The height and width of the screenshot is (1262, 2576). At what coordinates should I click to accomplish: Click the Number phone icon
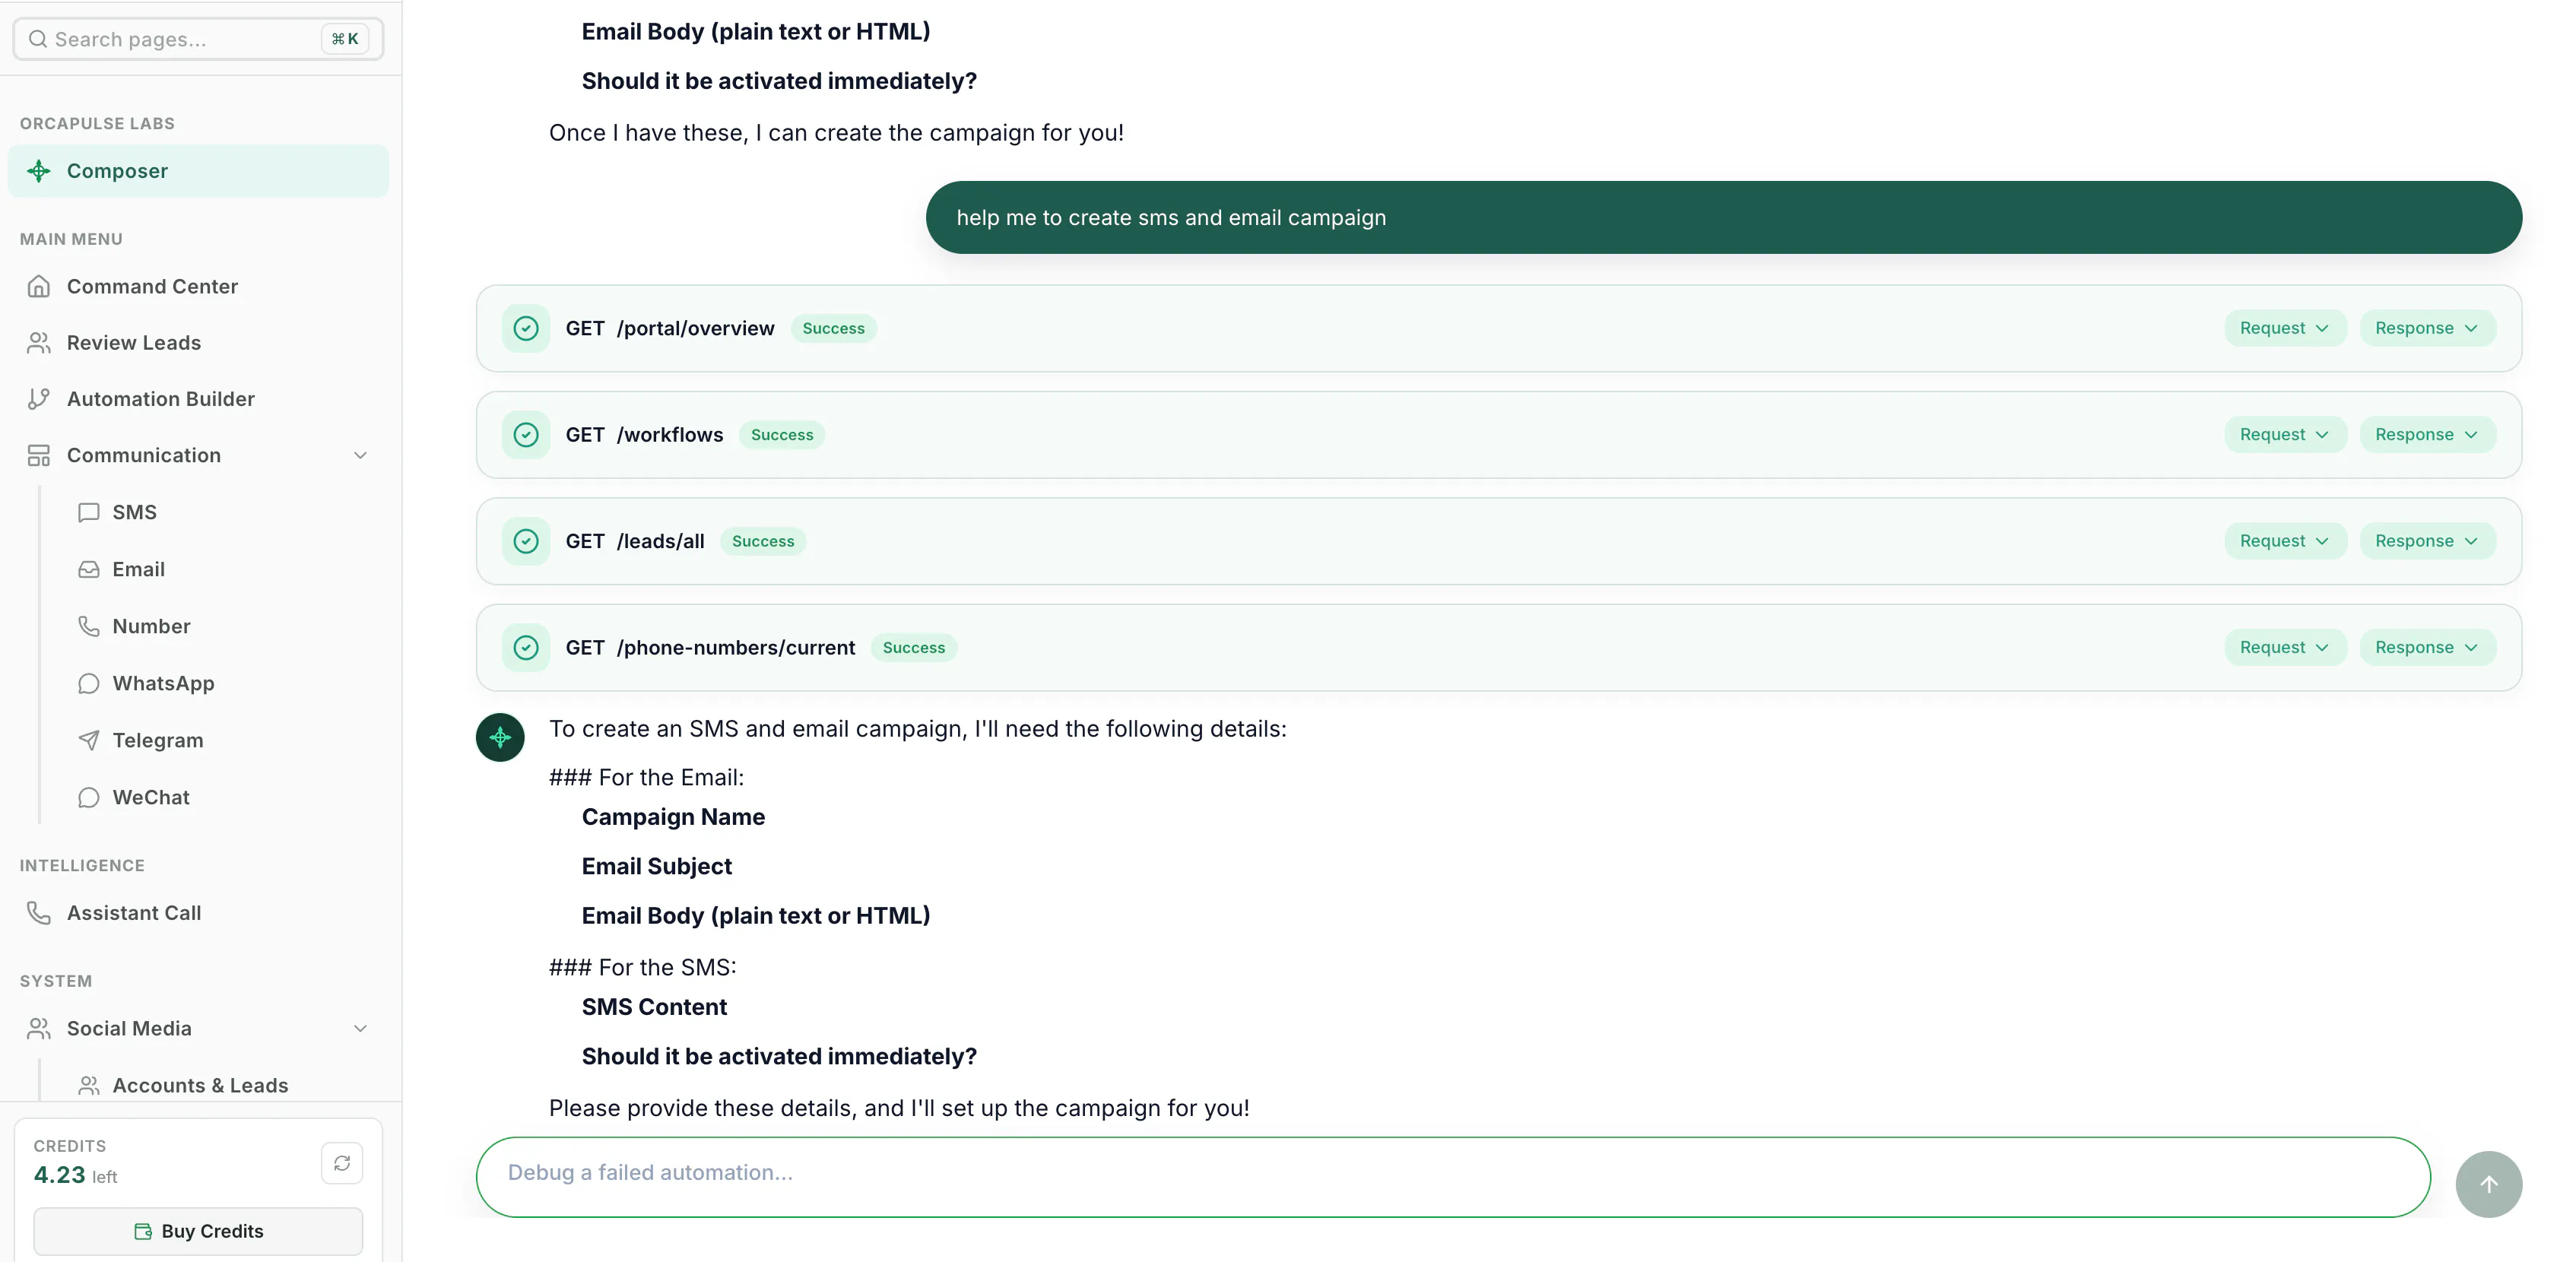[x=89, y=626]
